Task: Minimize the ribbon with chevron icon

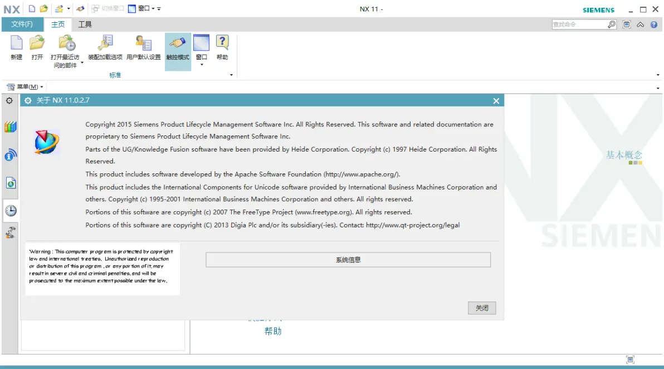Action: coord(640,25)
